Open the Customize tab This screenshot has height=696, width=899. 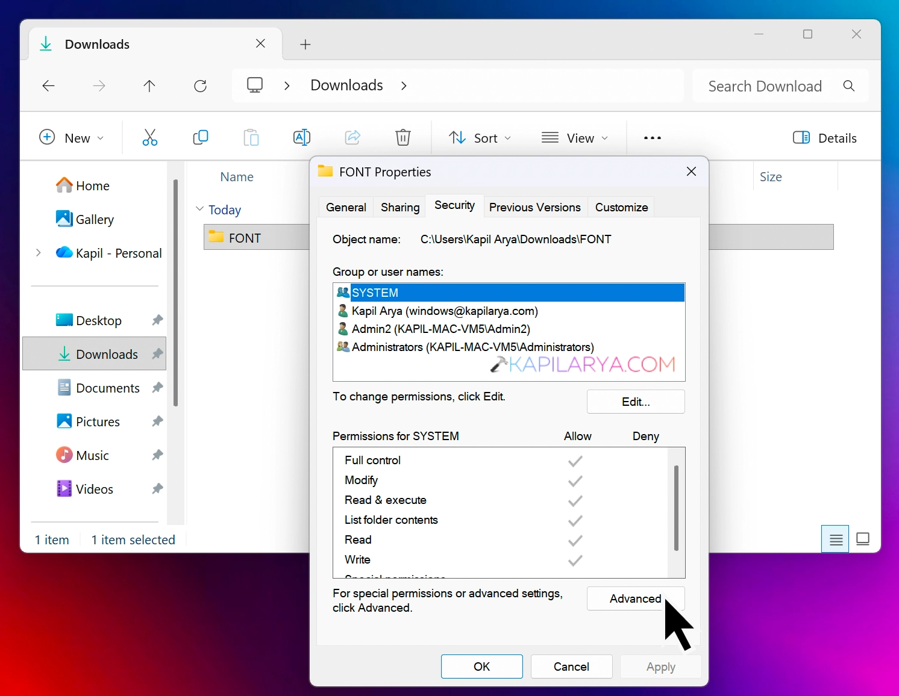pos(622,207)
